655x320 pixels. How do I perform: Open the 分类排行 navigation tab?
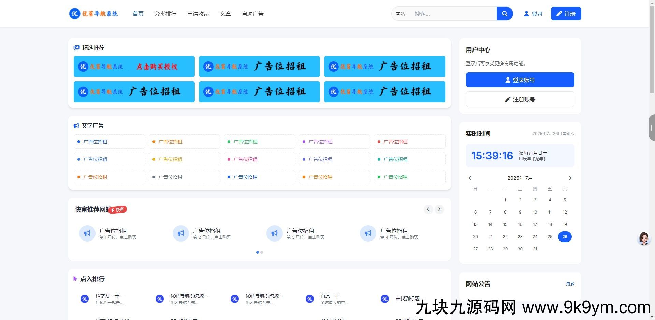165,14
